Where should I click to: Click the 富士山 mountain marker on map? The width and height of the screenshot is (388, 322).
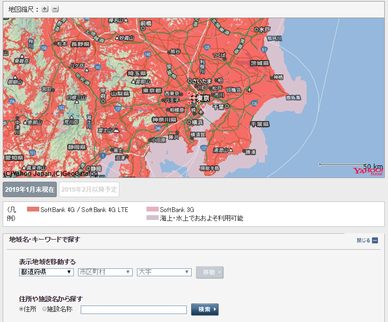click(x=116, y=130)
